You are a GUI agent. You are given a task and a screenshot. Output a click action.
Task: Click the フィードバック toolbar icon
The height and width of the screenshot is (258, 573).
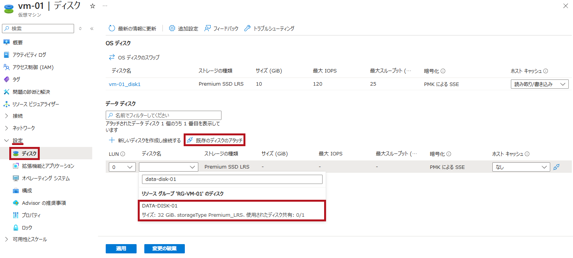click(x=208, y=29)
